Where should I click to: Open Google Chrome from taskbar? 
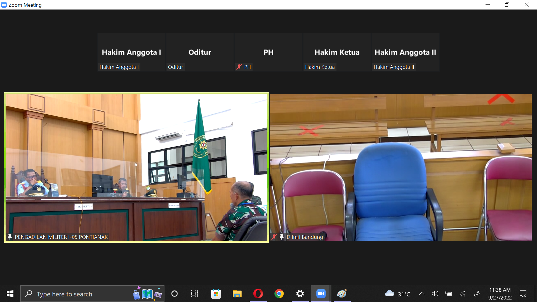(279, 294)
